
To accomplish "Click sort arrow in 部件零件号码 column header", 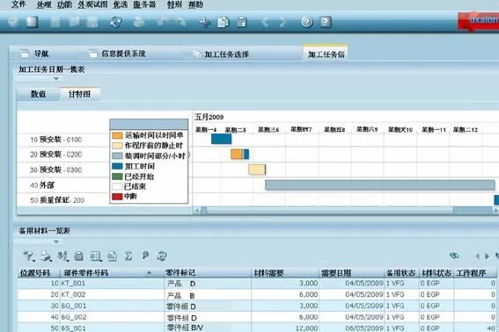I will point(149,273).
